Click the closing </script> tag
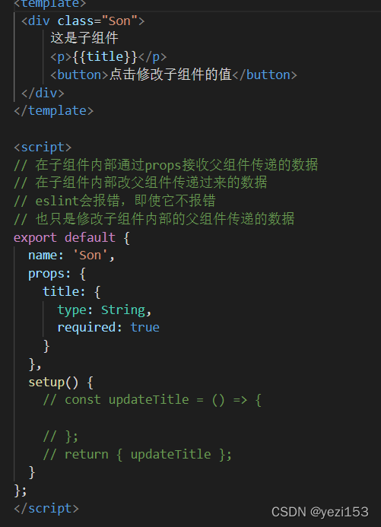This screenshot has width=381, height=527. [x=46, y=509]
